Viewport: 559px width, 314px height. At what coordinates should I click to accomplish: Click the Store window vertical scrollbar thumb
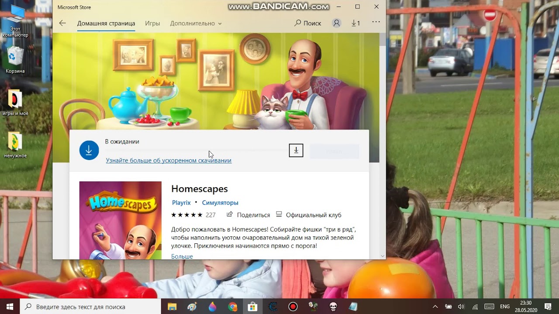click(383, 39)
